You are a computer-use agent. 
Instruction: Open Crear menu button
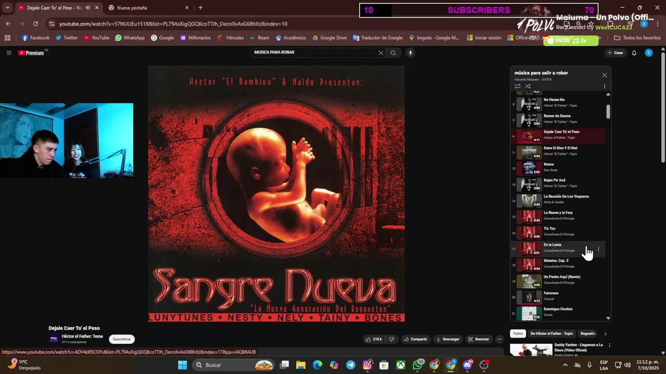(x=615, y=52)
